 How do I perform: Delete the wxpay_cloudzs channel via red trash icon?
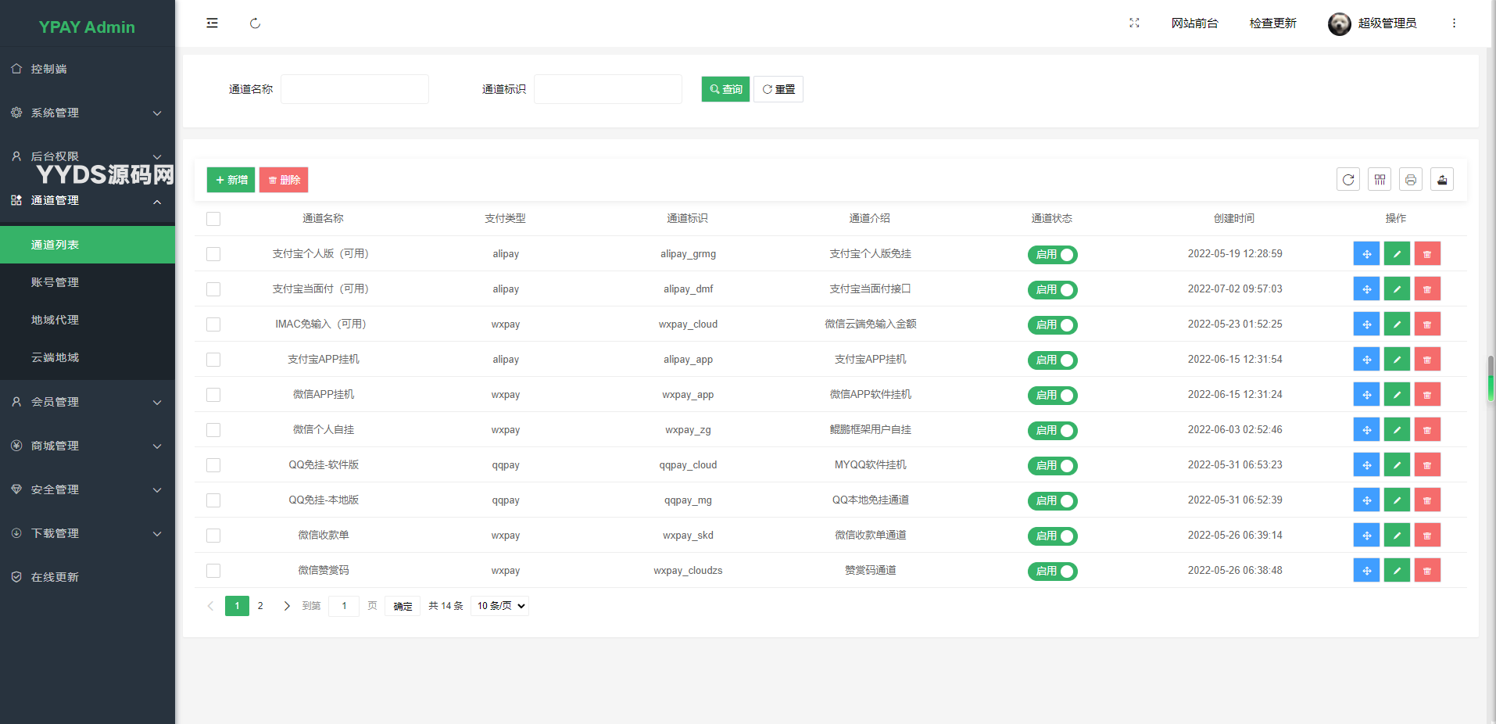coord(1427,571)
